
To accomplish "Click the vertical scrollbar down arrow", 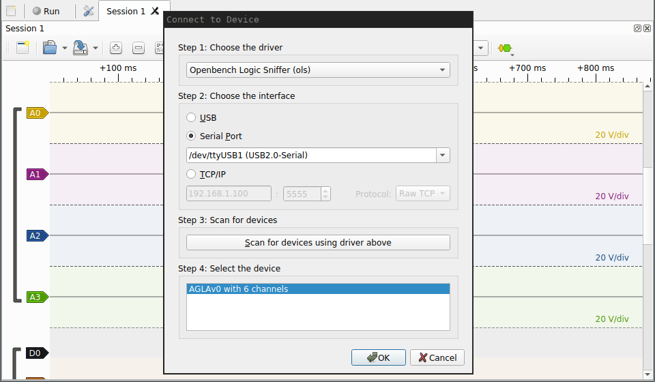I will tap(647, 374).
